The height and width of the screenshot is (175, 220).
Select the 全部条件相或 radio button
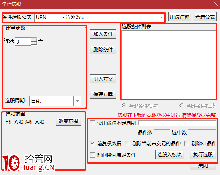[x=181, y=106]
